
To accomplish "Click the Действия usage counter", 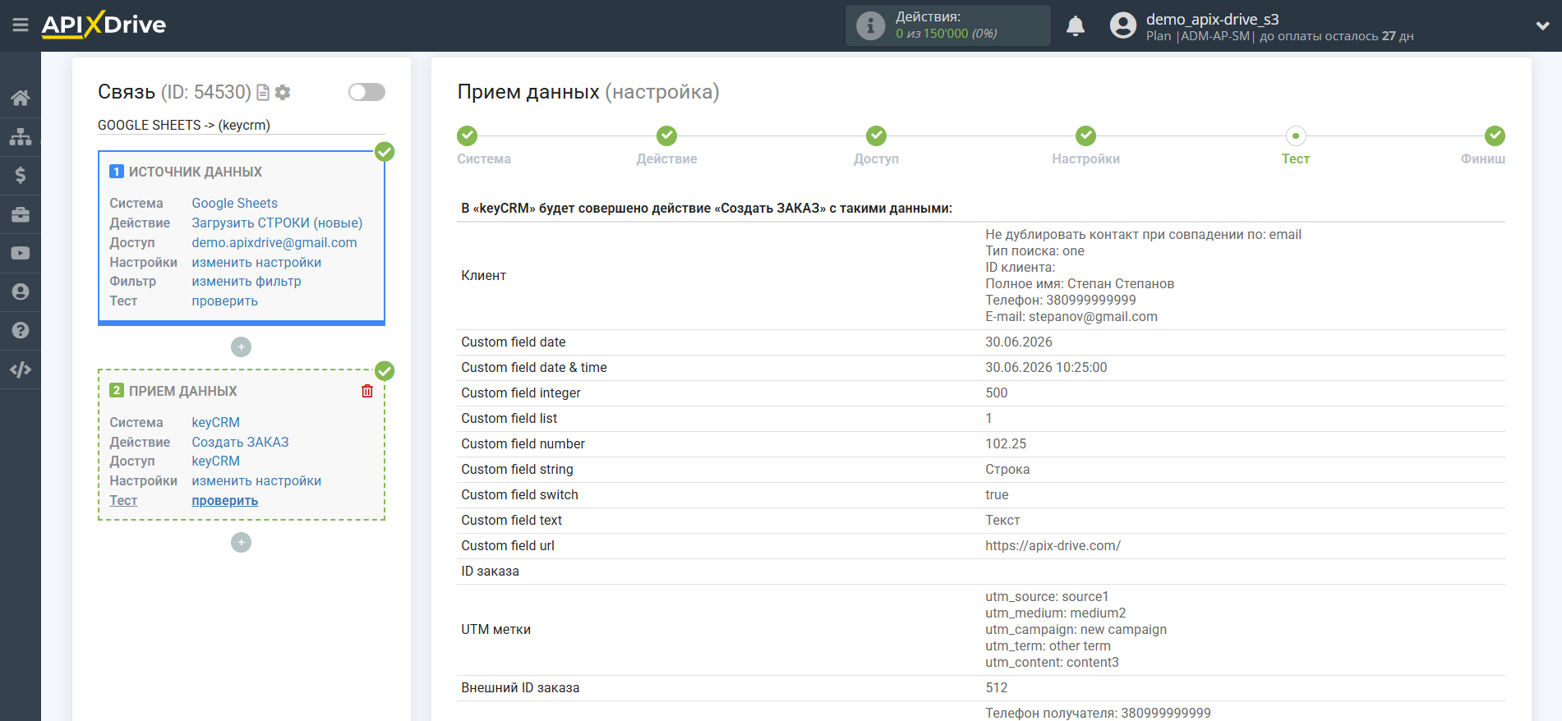I will (948, 25).
